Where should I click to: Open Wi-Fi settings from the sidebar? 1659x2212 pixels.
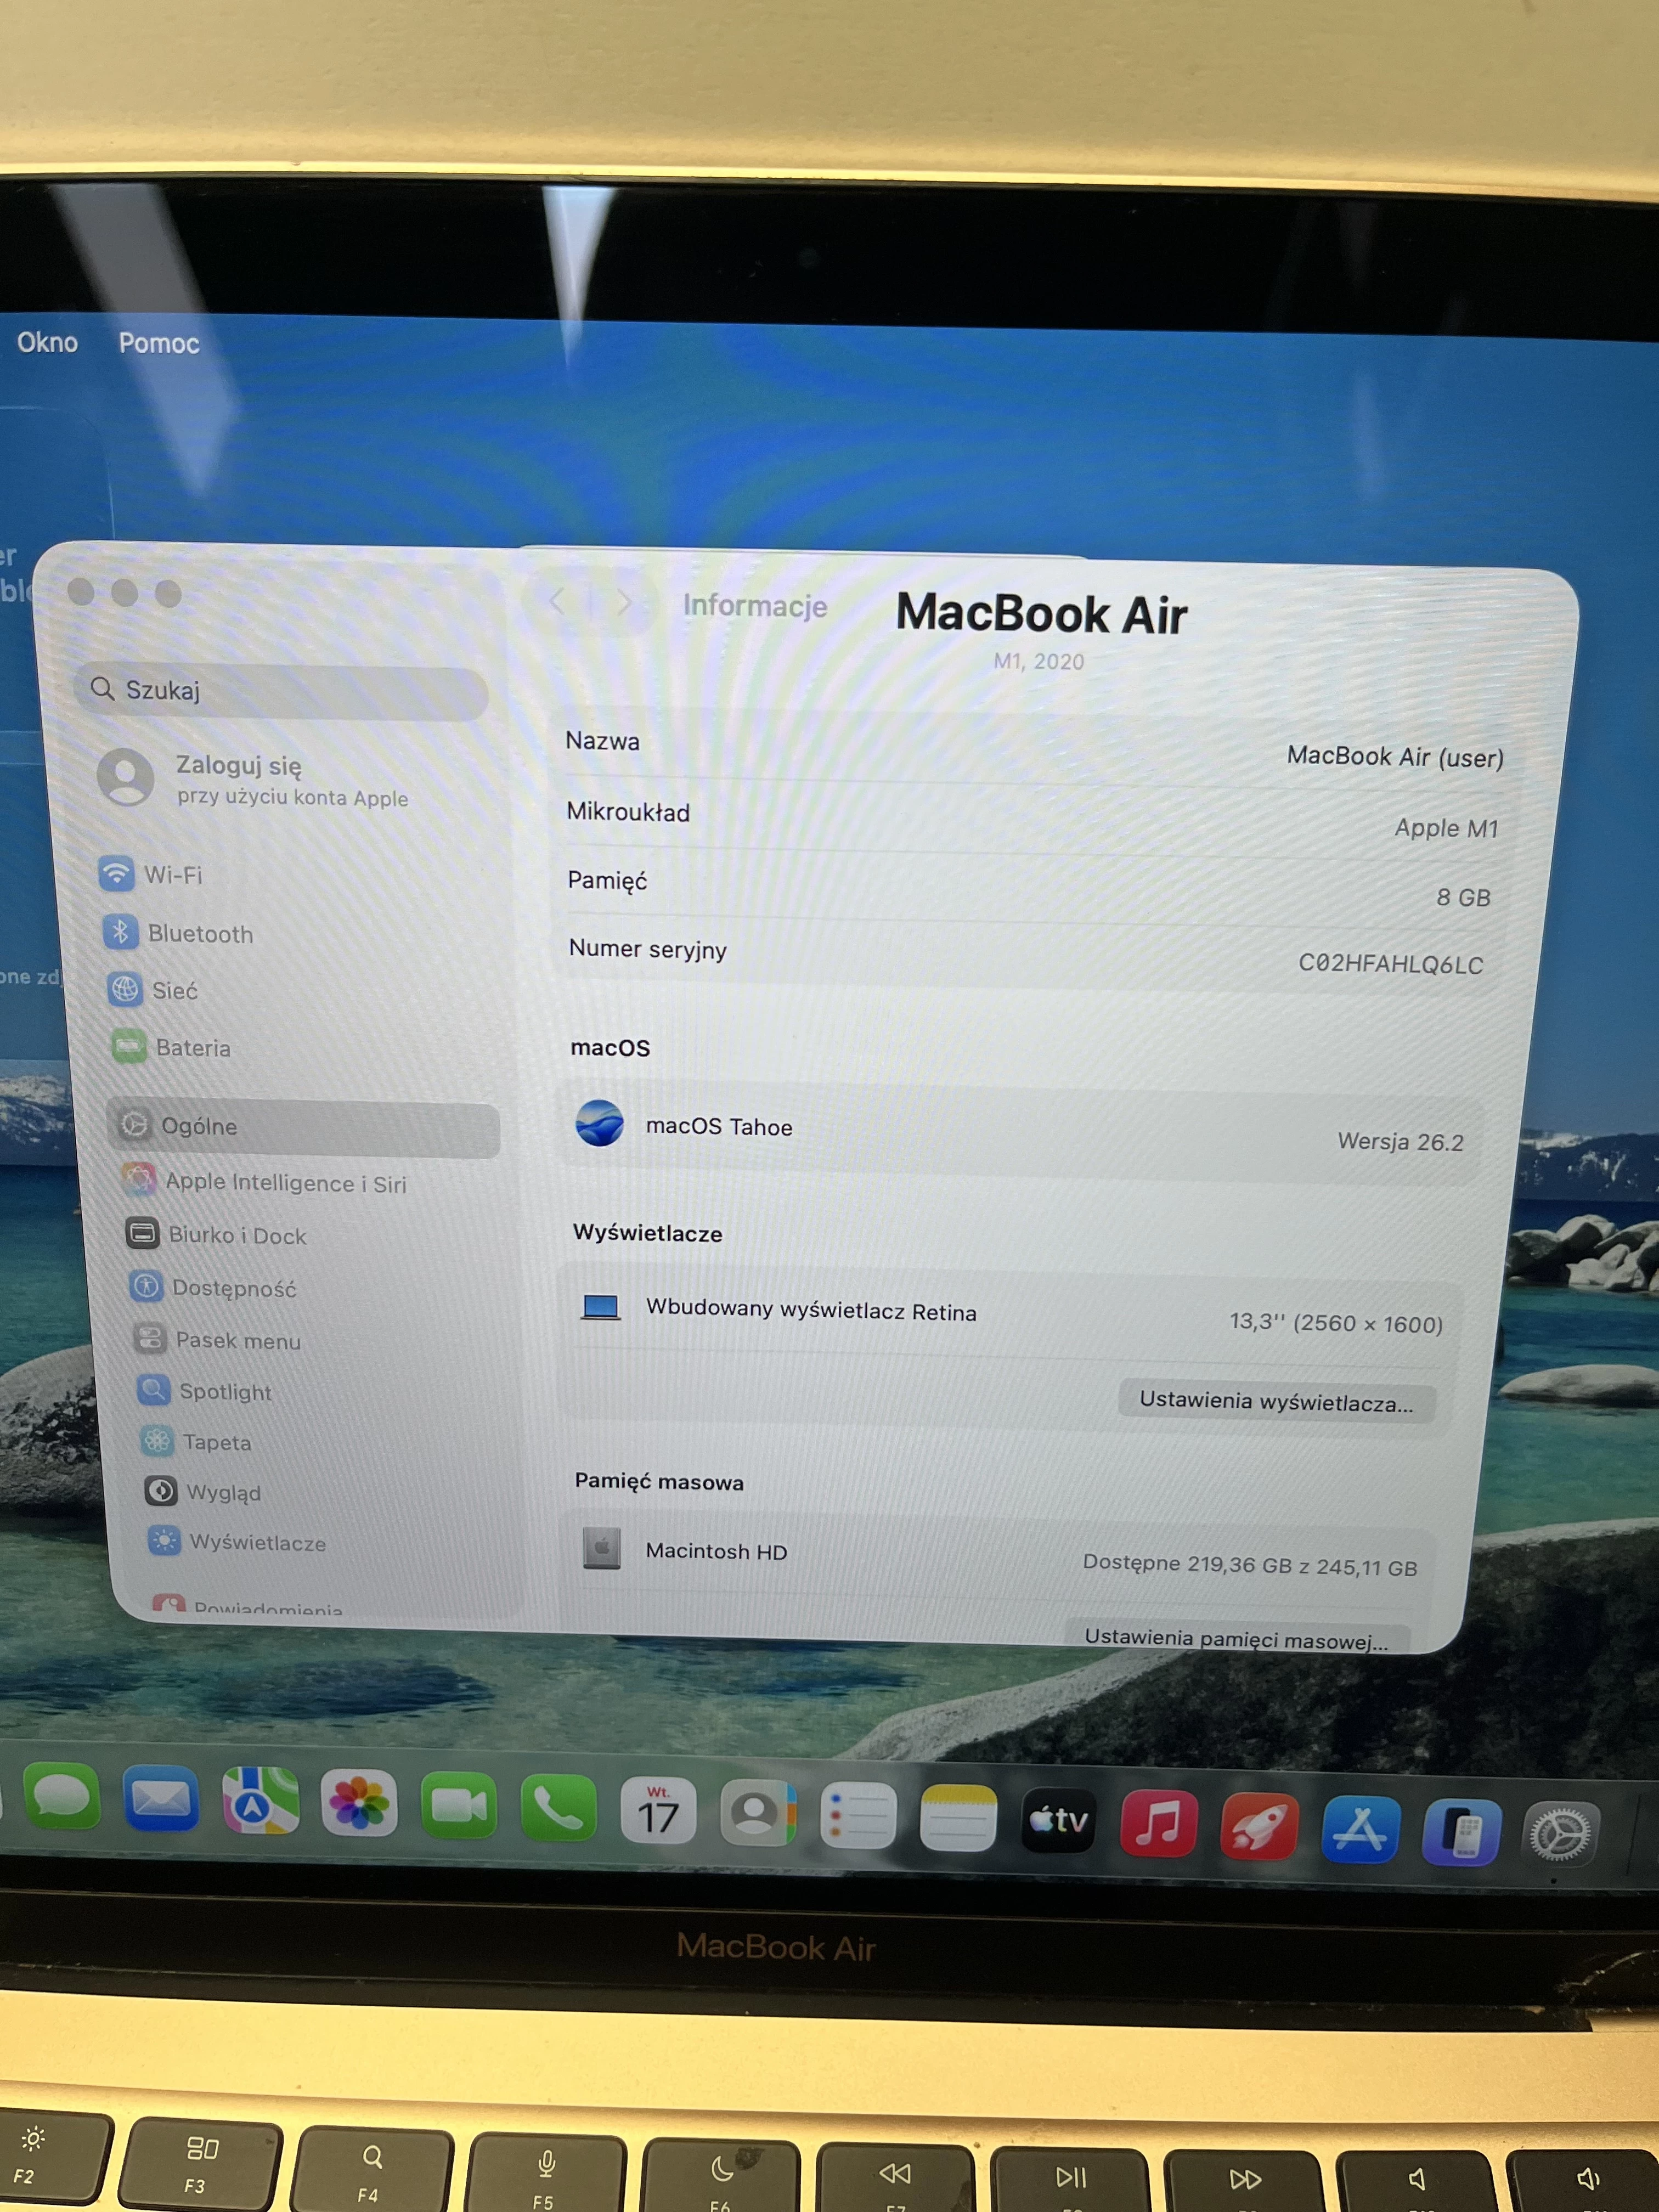click(175, 875)
